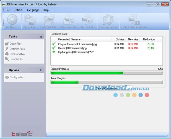
Task: Click the 73.3% reduction value
Action: coord(150,44)
